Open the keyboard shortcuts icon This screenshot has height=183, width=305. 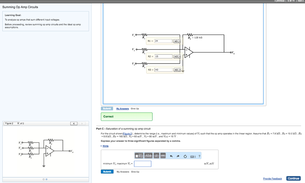tap(192, 156)
